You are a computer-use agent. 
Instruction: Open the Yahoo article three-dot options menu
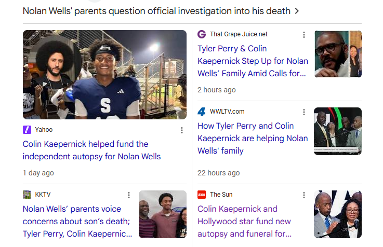point(182,130)
